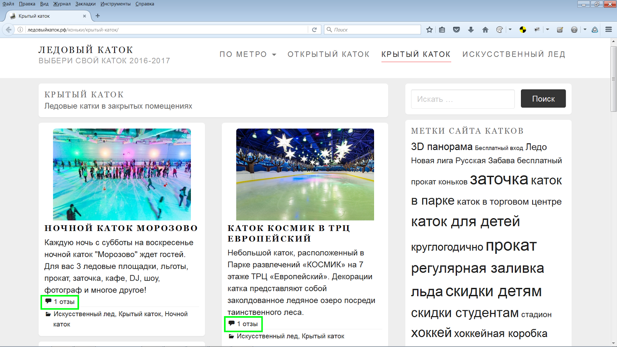Click the Искать search field in sidebar
Image resolution: width=617 pixels, height=347 pixels.
coord(463,99)
